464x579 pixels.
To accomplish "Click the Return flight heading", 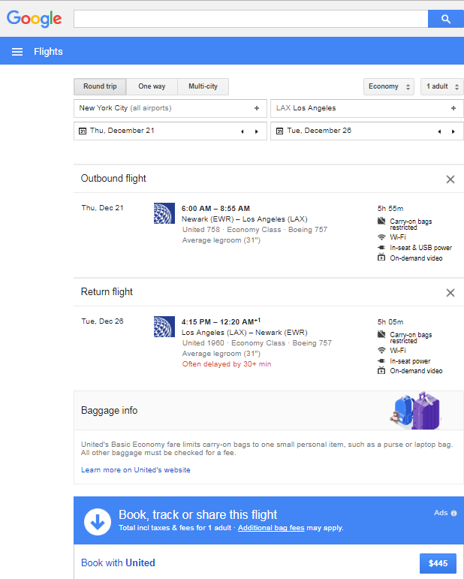I will tap(107, 292).
